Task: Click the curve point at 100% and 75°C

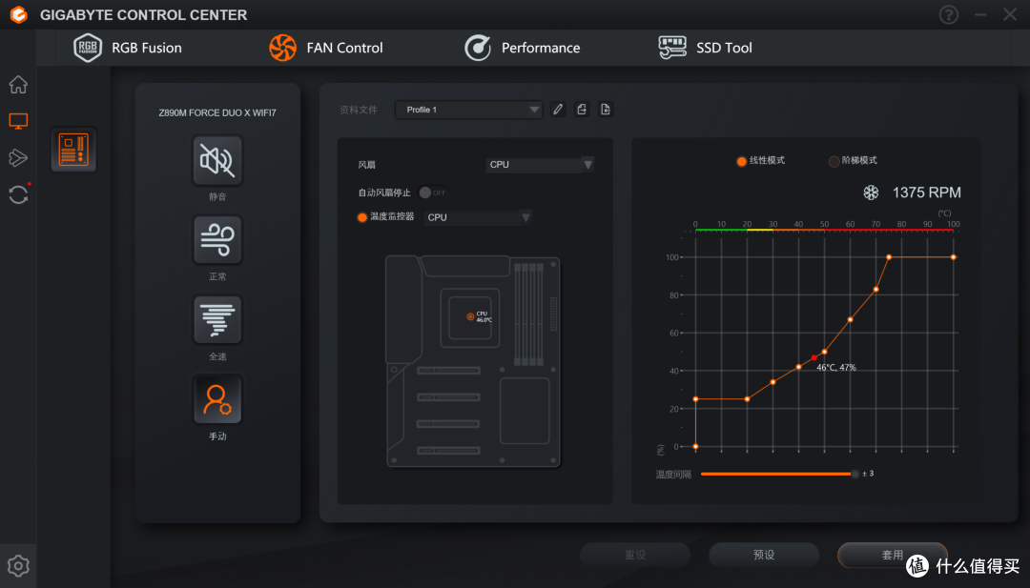Action: pos(889,257)
